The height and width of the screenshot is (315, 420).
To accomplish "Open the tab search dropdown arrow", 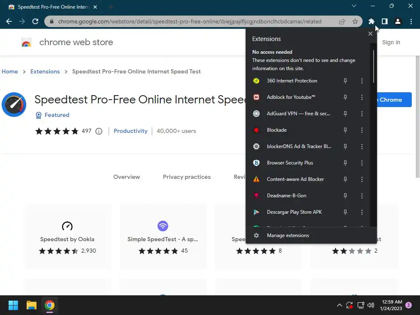I will coord(354,6).
